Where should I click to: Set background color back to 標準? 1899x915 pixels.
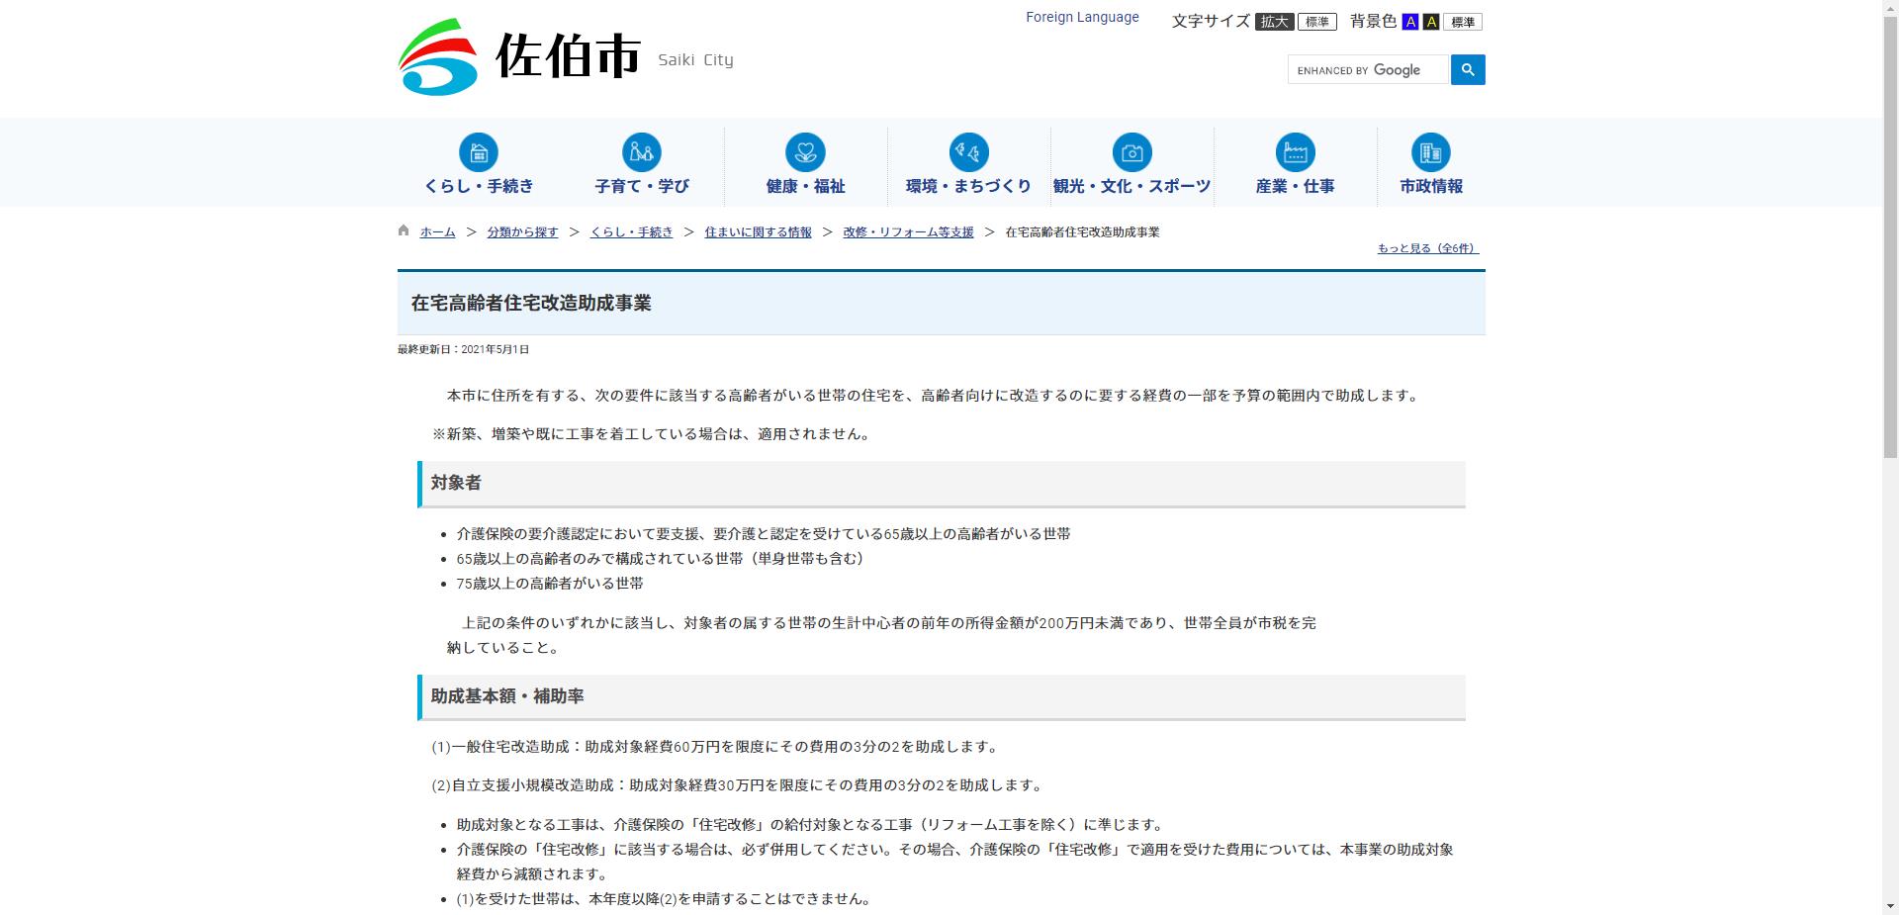click(x=1462, y=21)
